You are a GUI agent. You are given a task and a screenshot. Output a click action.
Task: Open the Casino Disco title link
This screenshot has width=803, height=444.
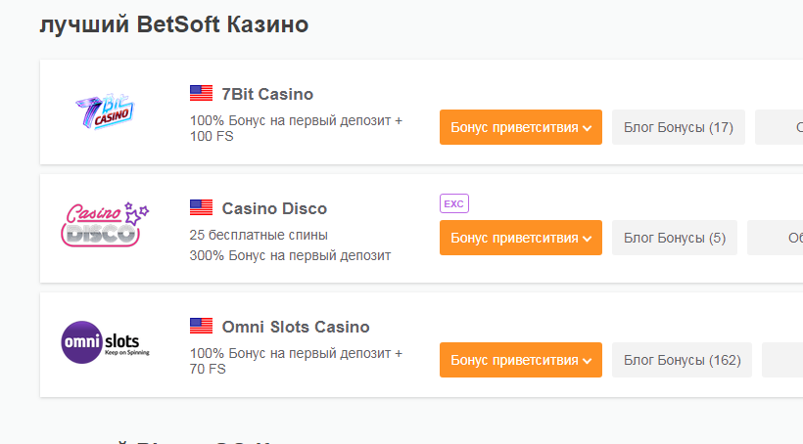pos(274,208)
